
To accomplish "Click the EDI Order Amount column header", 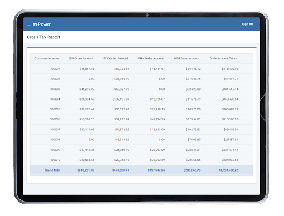I will pyautogui.click(x=81, y=58).
